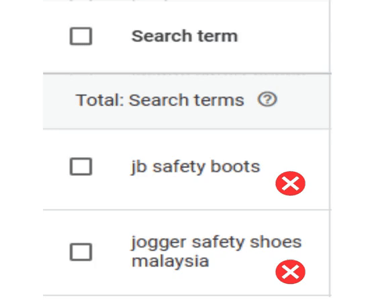Click the question mark in the circled help icon
Image resolution: width=376 pixels, height=302 pixels.
267,99
